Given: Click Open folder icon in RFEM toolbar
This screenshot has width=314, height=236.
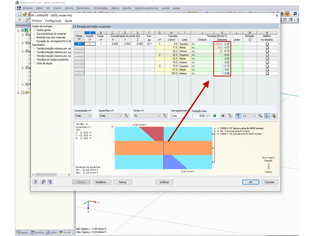Looking at the screenshot, I should [25, 14].
